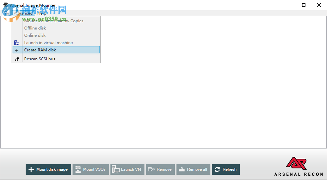Click the Remove all button

click(193, 169)
